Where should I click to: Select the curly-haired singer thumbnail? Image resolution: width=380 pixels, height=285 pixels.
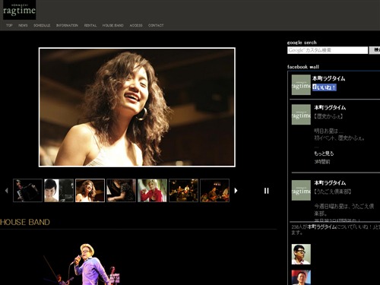(90, 191)
